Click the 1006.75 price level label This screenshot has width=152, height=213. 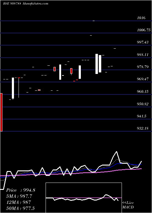(x=144, y=30)
